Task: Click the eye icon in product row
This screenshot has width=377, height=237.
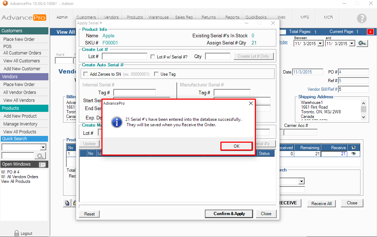Action: click(354, 154)
